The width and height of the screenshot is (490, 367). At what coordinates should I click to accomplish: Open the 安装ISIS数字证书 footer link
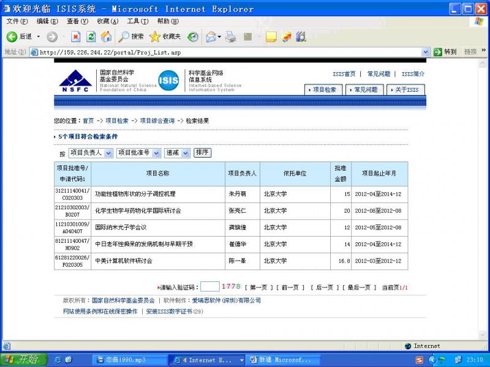pyautogui.click(x=169, y=311)
